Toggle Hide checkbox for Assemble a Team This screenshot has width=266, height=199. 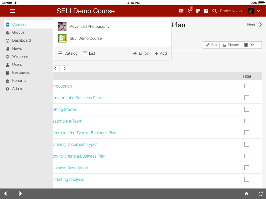pyautogui.click(x=247, y=121)
